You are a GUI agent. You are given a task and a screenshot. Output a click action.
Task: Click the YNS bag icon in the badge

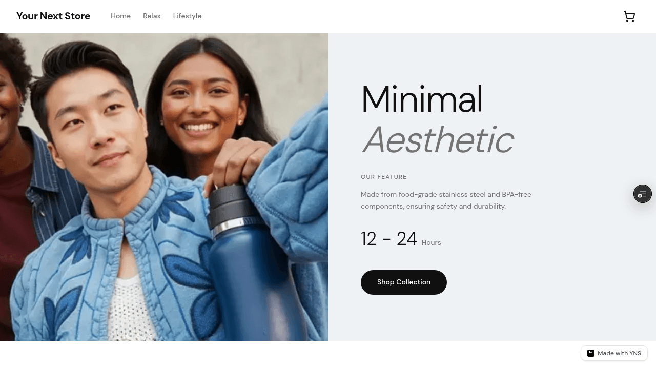pos(590,353)
